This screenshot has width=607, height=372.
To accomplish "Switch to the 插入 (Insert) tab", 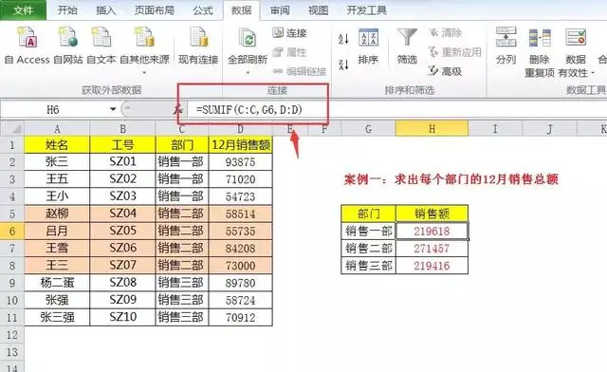I will tap(105, 10).
